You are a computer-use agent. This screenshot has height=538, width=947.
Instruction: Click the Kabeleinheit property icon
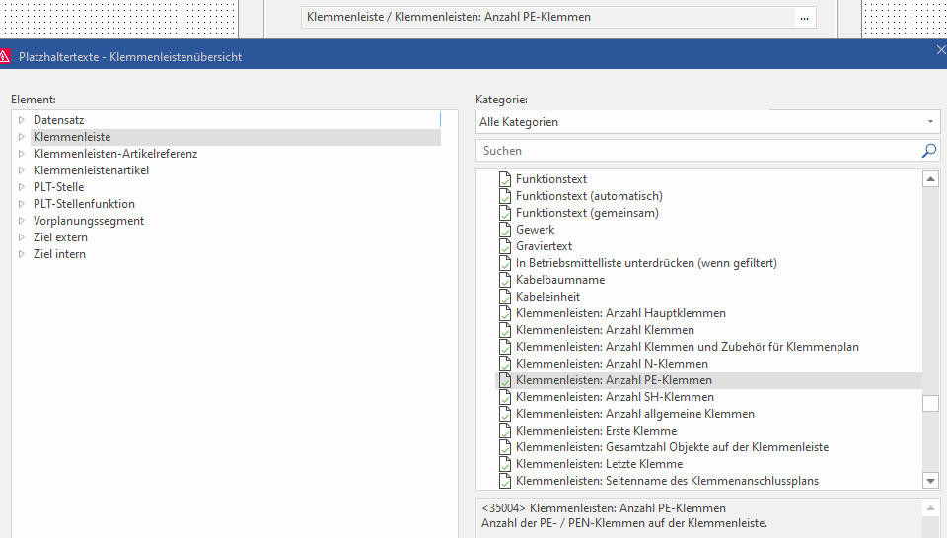point(505,297)
